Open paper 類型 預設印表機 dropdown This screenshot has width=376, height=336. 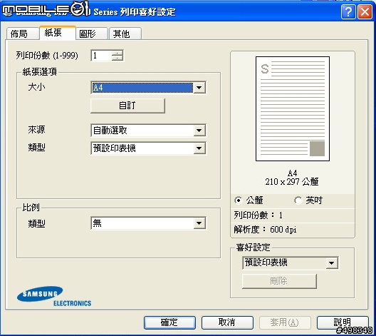point(148,148)
